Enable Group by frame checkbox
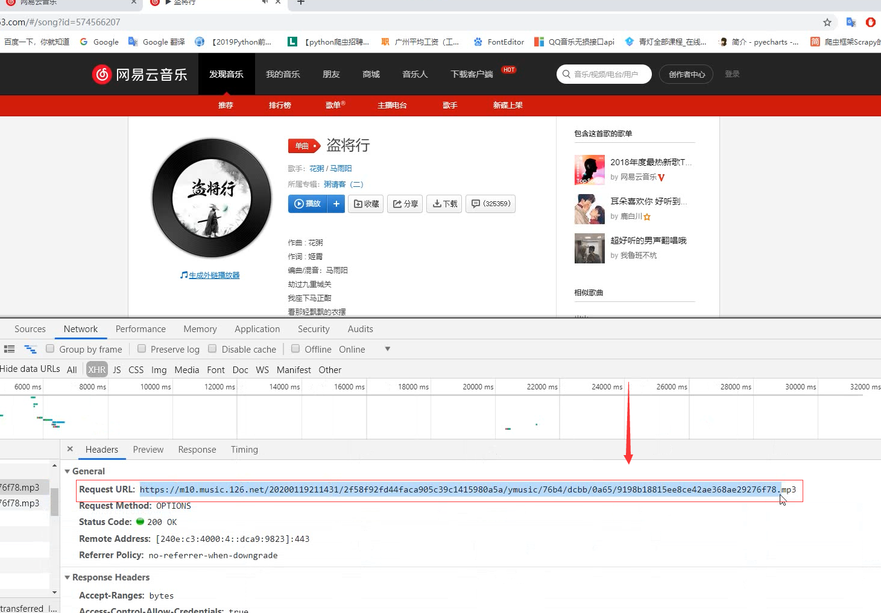Screen dimensions: 881x613 50,349
